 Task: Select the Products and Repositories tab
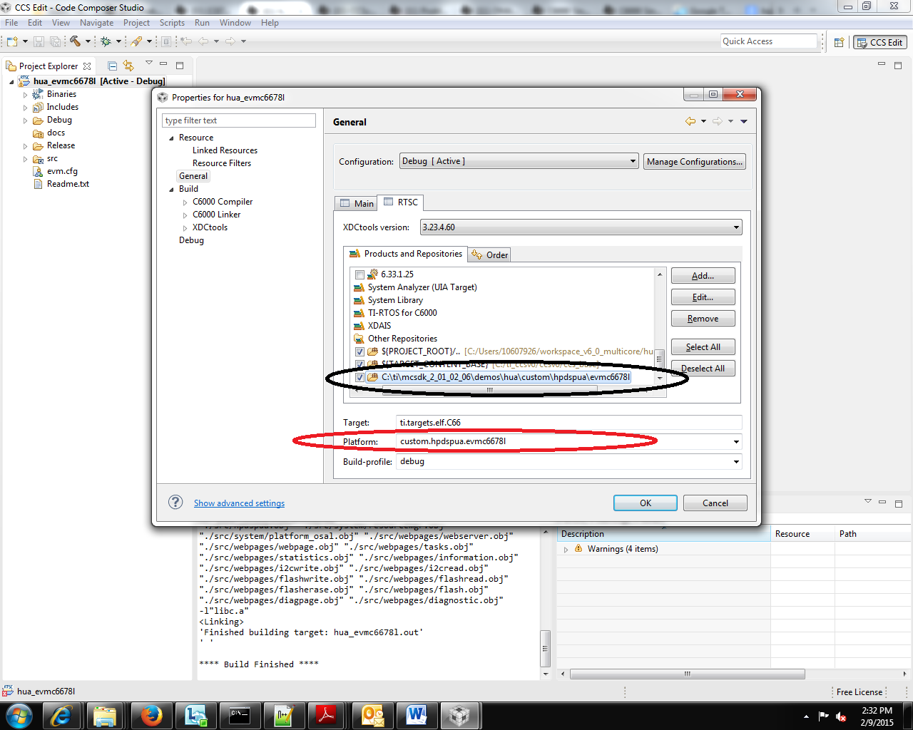pyautogui.click(x=405, y=254)
